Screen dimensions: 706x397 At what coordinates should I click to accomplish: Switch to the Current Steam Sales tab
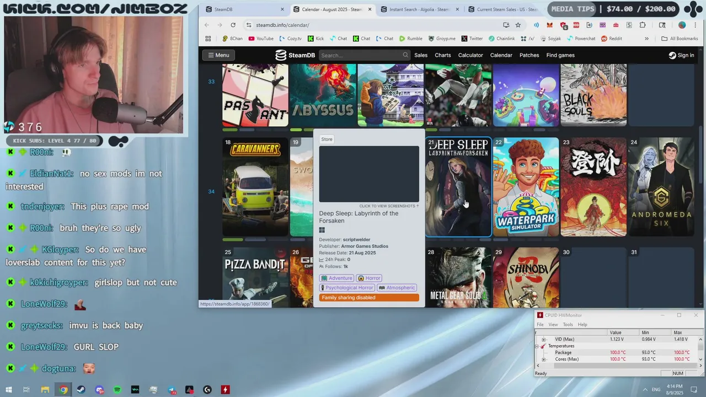point(506,9)
